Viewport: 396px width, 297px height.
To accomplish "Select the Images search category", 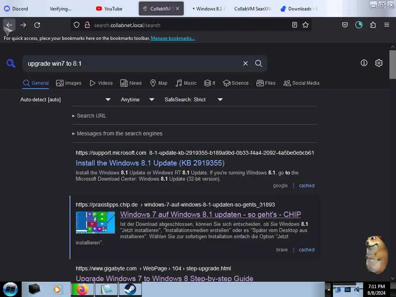I will pos(69,83).
